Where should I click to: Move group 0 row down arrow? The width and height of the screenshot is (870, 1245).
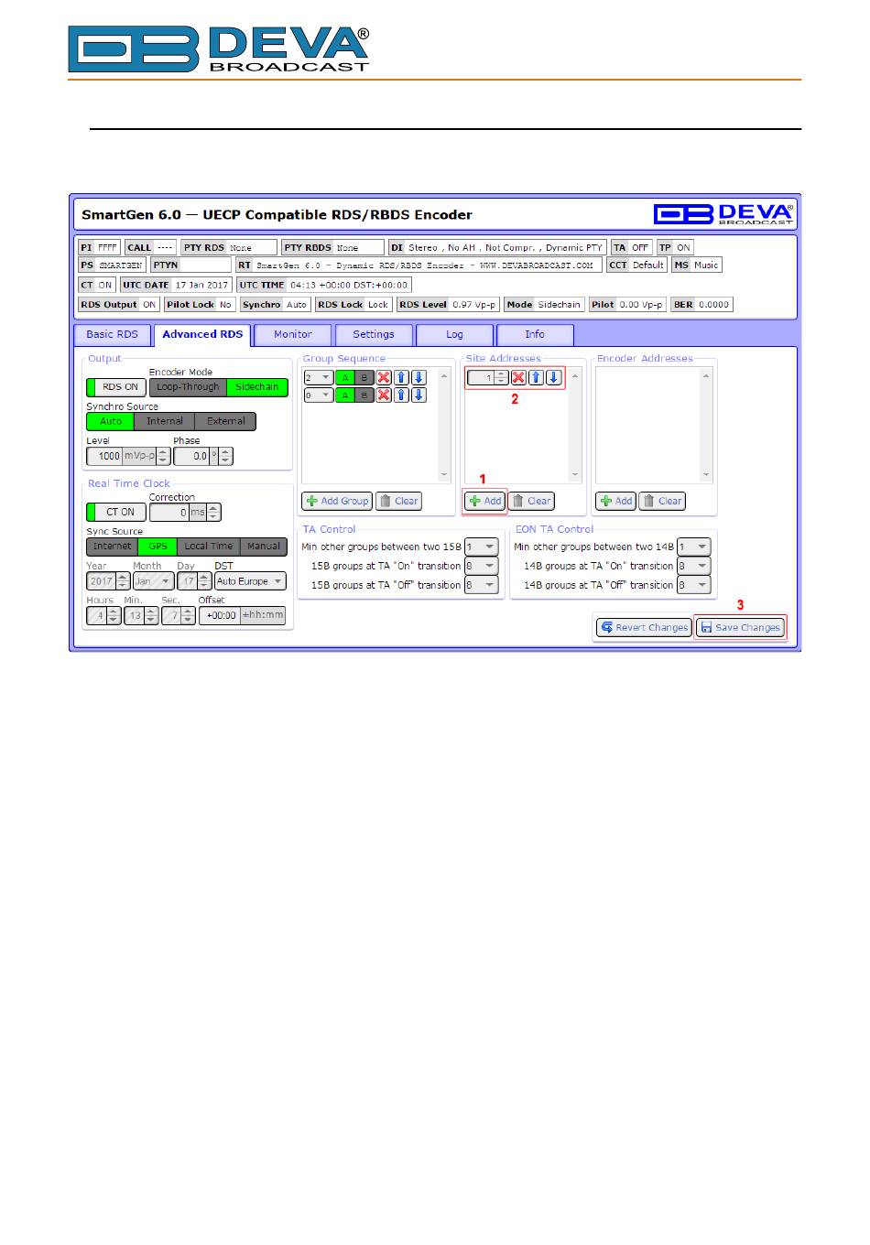pyautogui.click(x=419, y=395)
